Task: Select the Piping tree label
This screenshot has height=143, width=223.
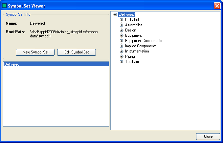Action: 130,56
